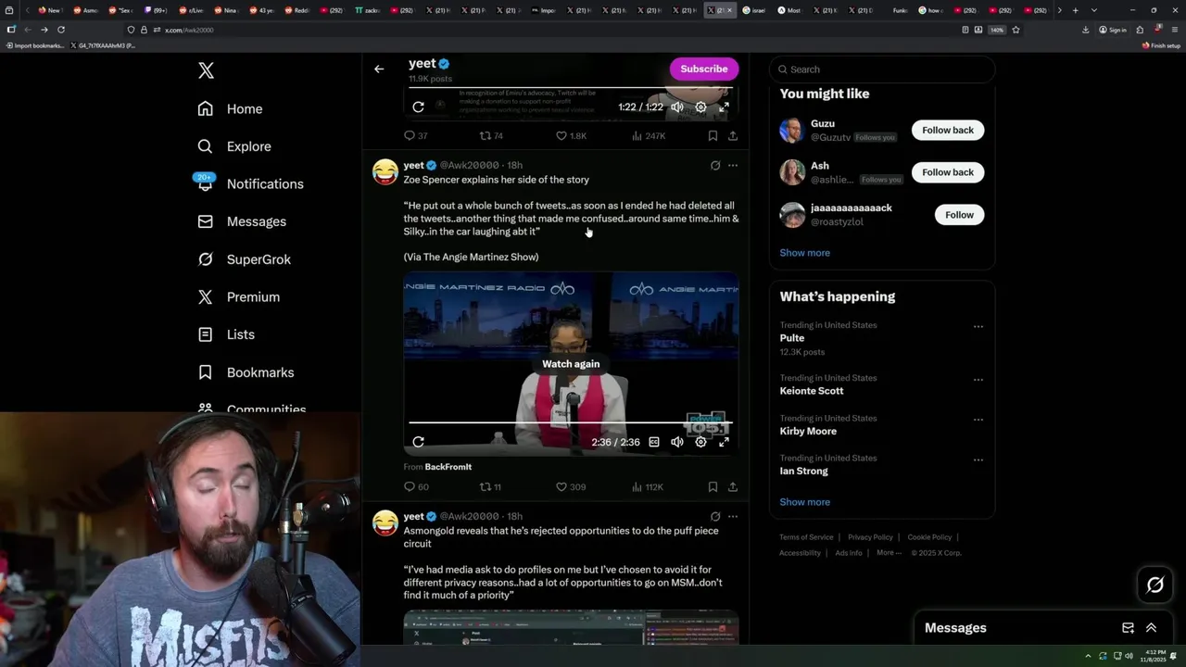This screenshot has width=1186, height=667.
Task: Reload the browser page
Action: [x=61, y=30]
